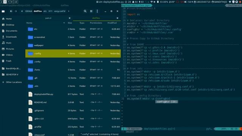Select the highlighted .config folder icon
This screenshot has height=136, width=242.
[x=30, y=54]
